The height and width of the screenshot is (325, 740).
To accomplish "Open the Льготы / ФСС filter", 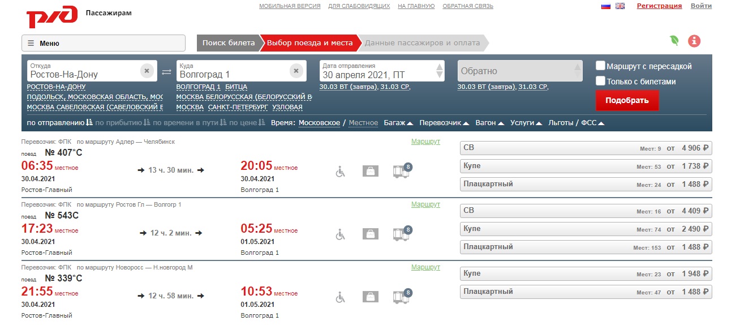I will tap(576, 123).
